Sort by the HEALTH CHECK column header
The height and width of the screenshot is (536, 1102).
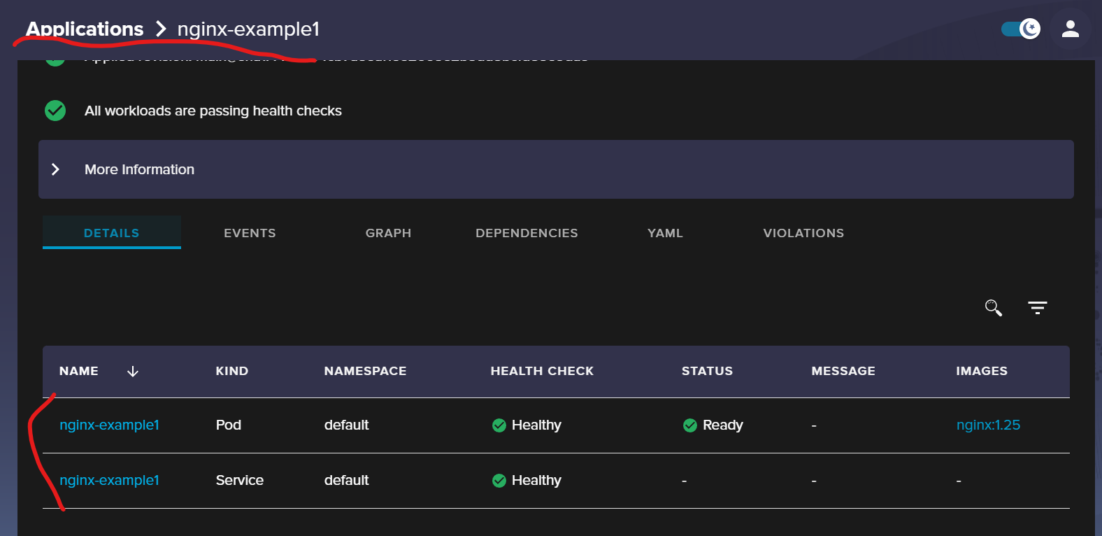(x=542, y=371)
